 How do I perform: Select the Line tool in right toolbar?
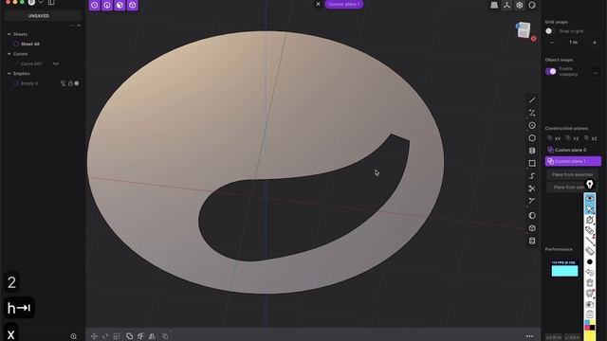tap(532, 100)
